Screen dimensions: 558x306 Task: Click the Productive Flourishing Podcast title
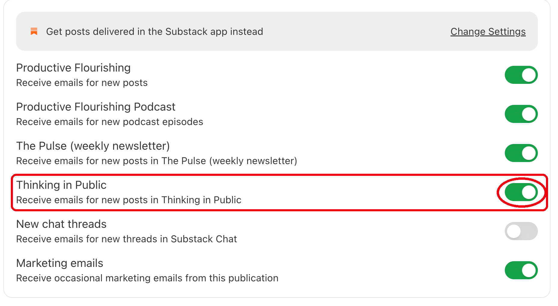pyautogui.click(x=96, y=107)
